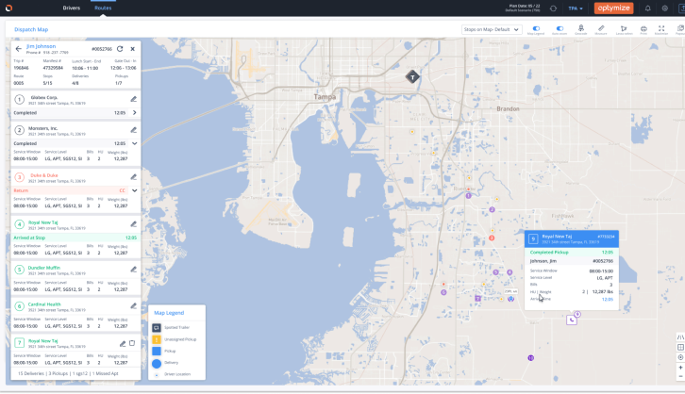Click driver name Jim Johnson
Viewport: 685px width, 394px height.
click(x=41, y=46)
